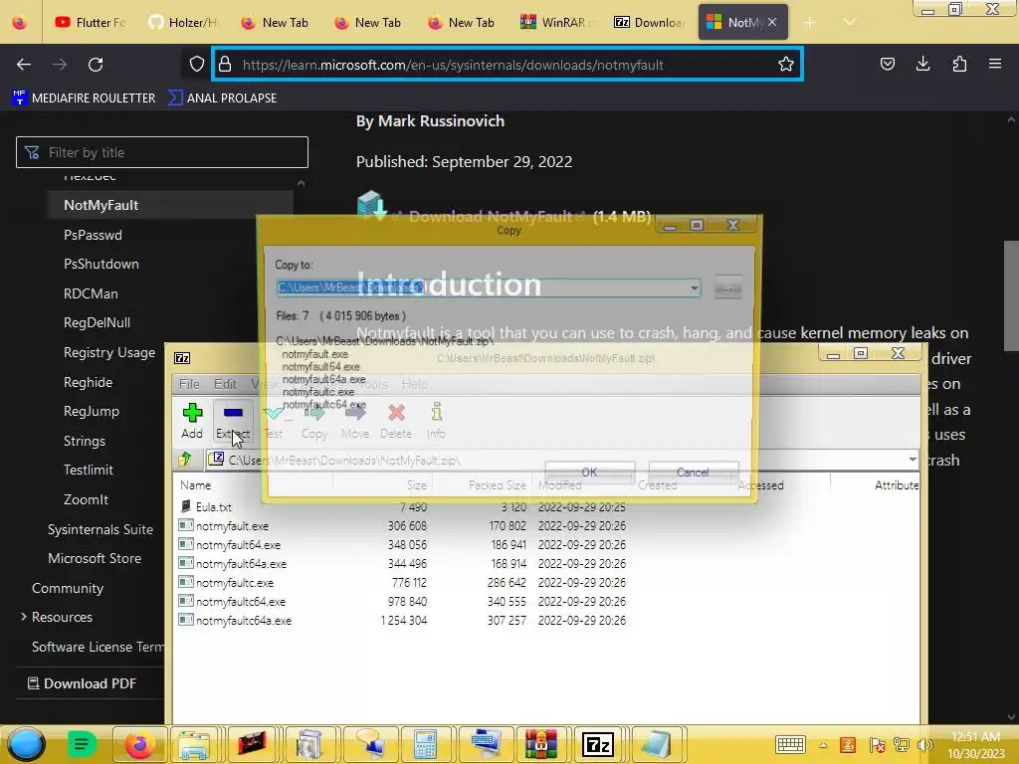Click the browser URL address bar
Screen dimensions: 1019x764
pos(507,65)
